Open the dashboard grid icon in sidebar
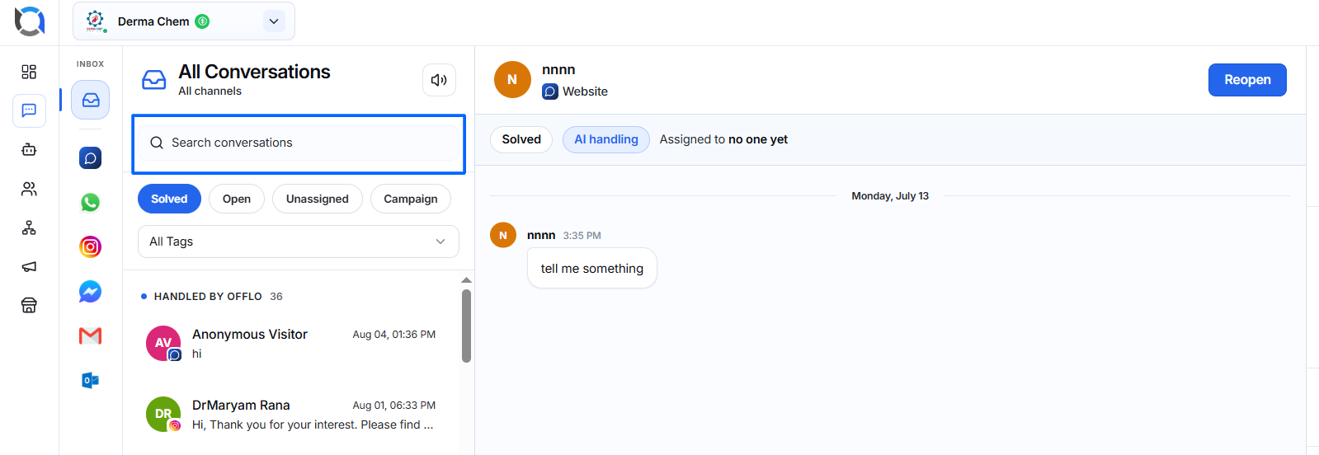 pyautogui.click(x=29, y=72)
